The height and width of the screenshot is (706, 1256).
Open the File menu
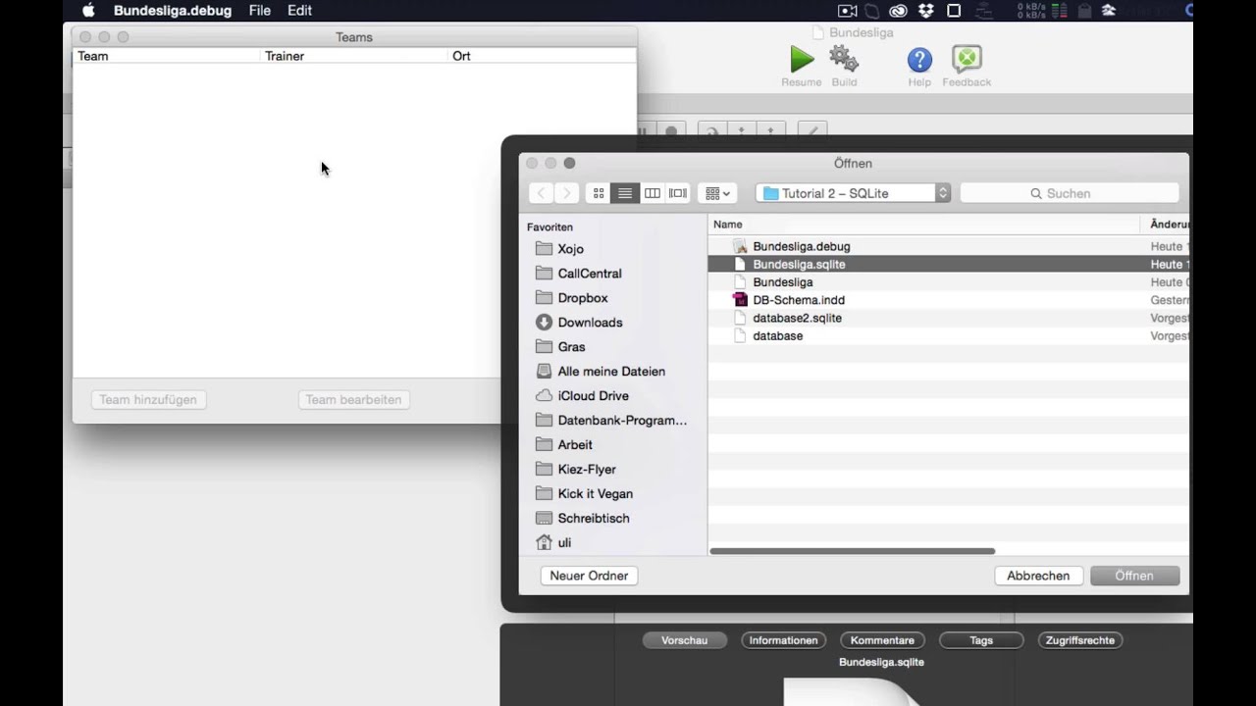tap(260, 11)
